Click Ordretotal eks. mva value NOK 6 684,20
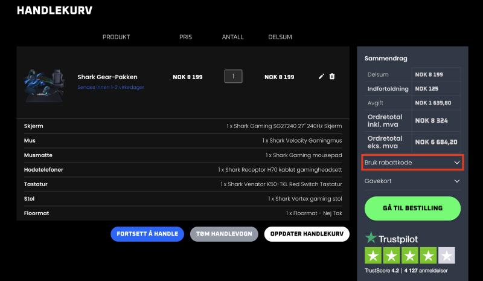Viewport: 483px width, 281px height. (436, 142)
